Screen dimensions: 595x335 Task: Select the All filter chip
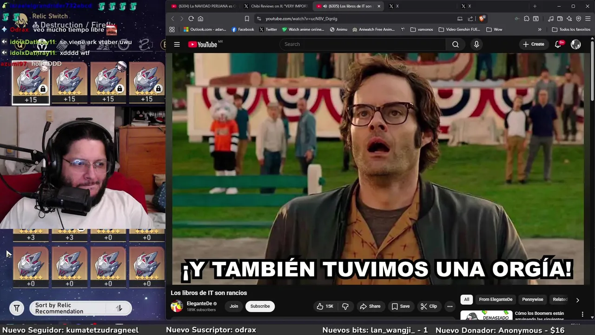(x=467, y=300)
